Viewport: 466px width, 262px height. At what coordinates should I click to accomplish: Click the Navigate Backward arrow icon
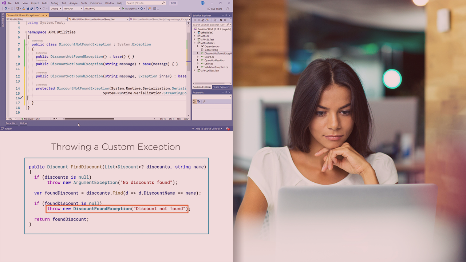pos(6,8)
